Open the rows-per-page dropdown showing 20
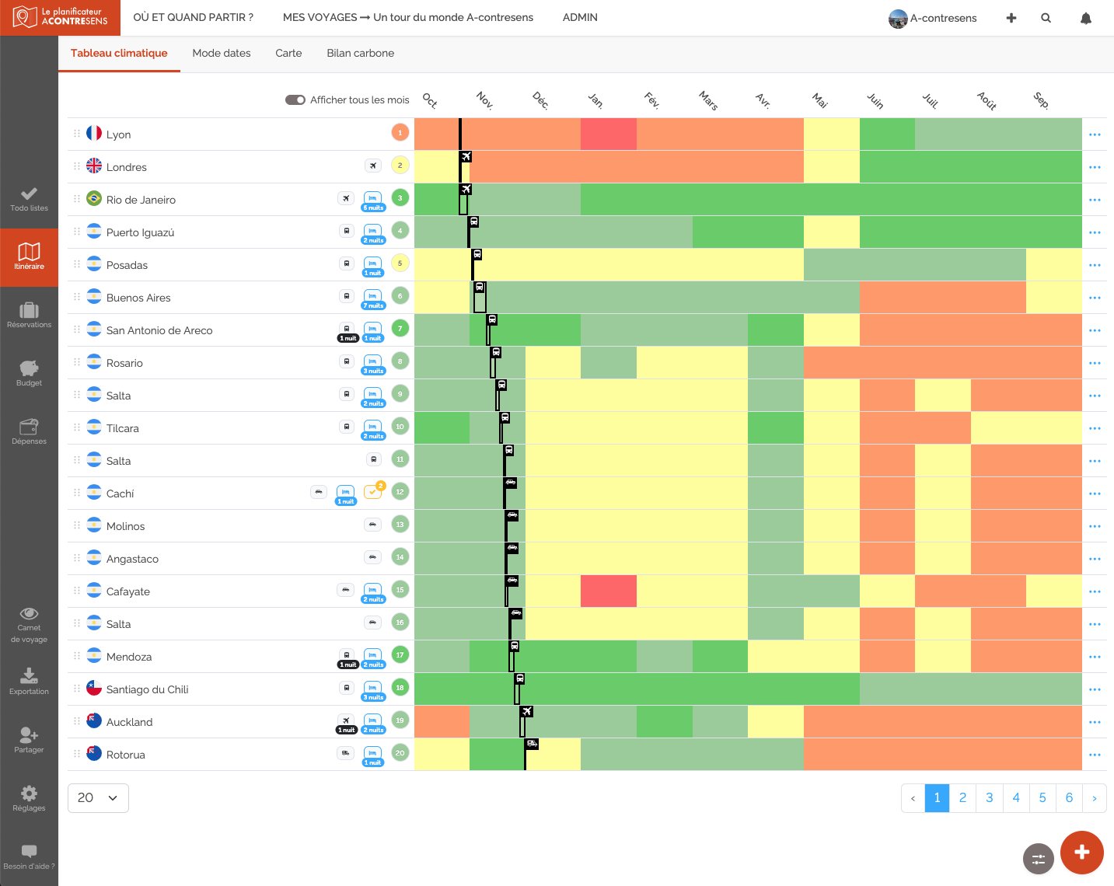The image size is (1114, 886). coord(98,798)
